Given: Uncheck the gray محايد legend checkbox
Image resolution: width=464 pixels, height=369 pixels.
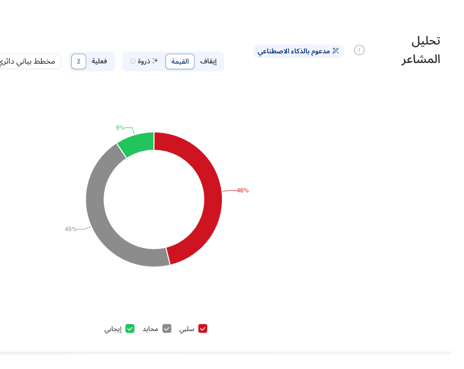Looking at the screenshot, I should pos(167,328).
